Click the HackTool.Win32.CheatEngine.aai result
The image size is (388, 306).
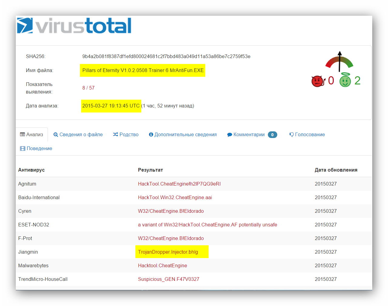(x=175, y=197)
